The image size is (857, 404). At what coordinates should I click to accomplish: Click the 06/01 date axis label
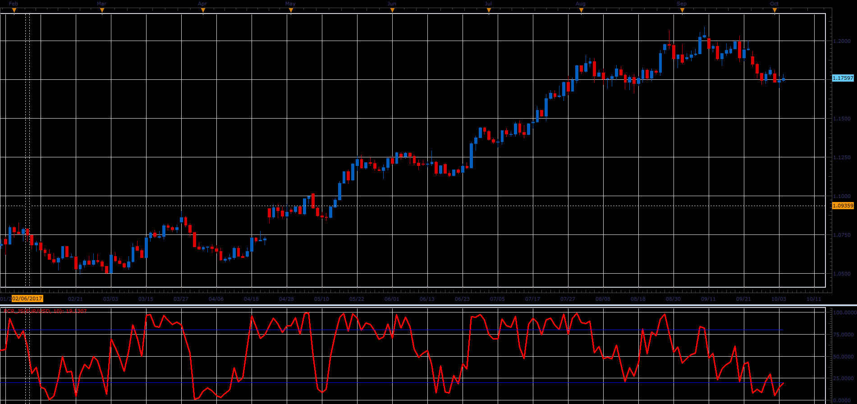coord(392,299)
